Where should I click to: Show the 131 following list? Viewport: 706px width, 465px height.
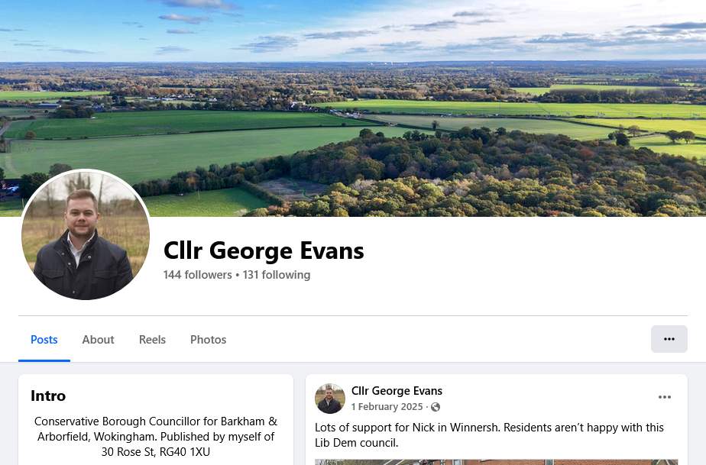(x=277, y=275)
